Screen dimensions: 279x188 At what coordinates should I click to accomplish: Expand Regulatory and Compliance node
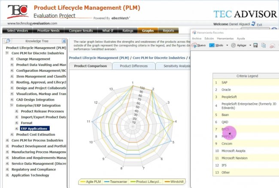pos(7,169)
